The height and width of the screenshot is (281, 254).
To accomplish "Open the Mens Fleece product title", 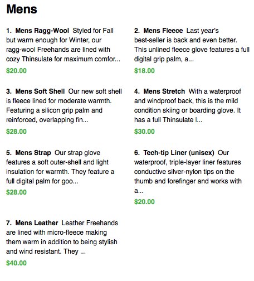I will tap(163, 31).
